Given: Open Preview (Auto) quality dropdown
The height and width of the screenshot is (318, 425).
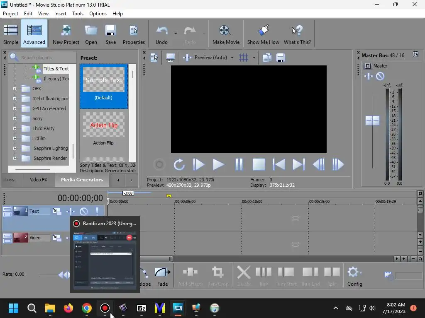Looking at the screenshot, I should [x=232, y=58].
